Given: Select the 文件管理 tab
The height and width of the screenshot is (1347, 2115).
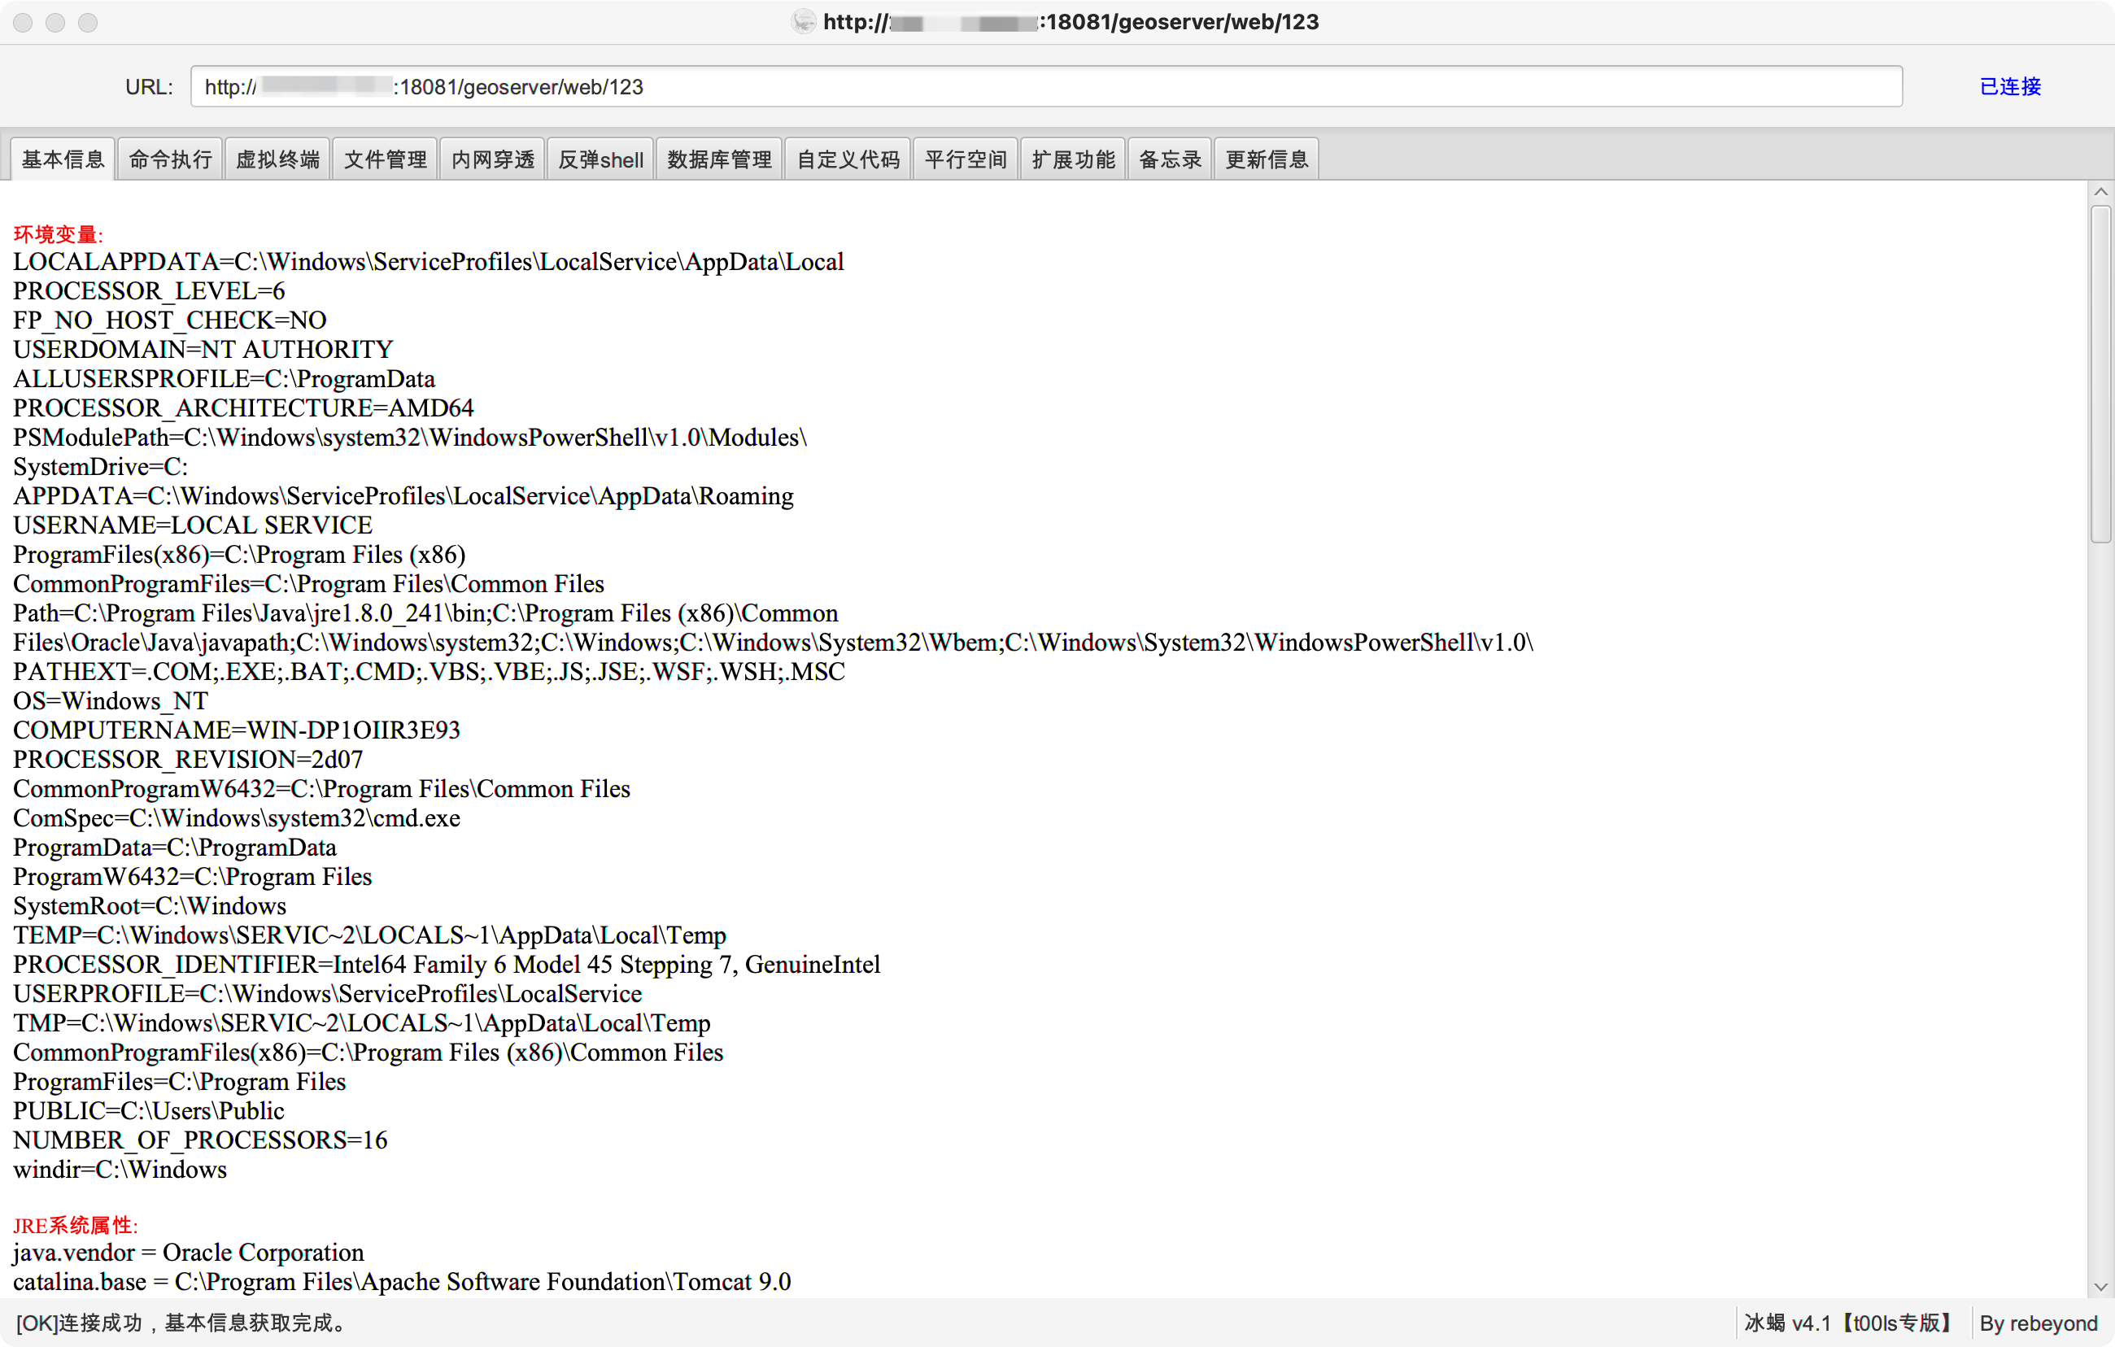Looking at the screenshot, I should click(385, 159).
